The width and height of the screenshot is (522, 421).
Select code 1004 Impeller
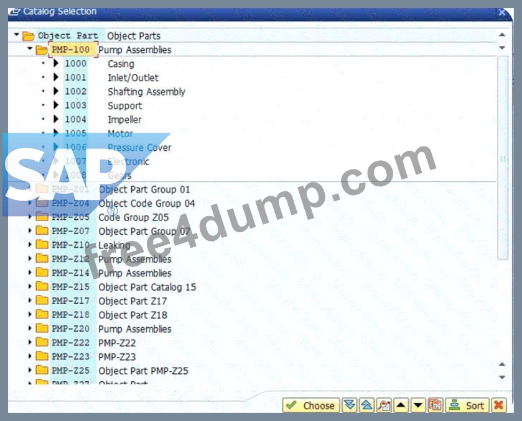[103, 119]
